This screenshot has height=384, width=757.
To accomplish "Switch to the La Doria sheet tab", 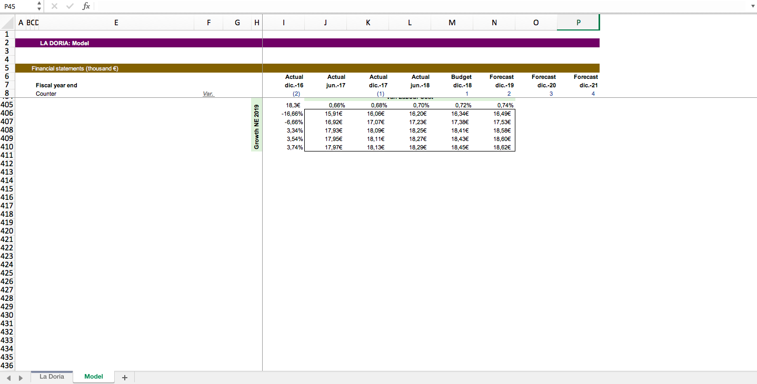I will 52,377.
